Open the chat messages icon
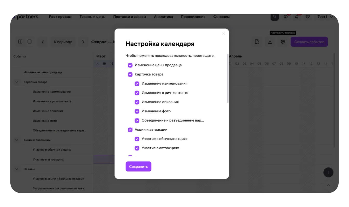The image size is (349, 207). coord(286,17)
